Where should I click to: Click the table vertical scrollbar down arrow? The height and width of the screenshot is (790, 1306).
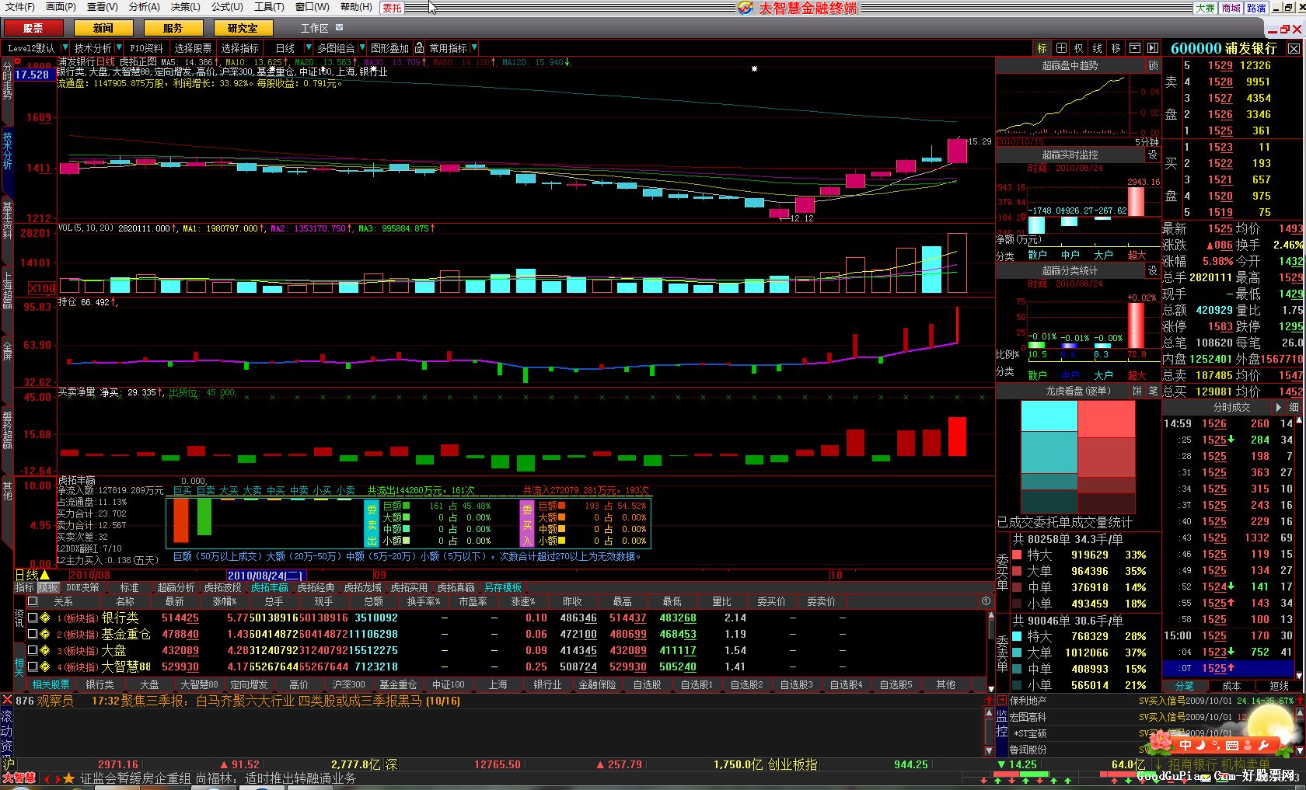click(x=990, y=688)
